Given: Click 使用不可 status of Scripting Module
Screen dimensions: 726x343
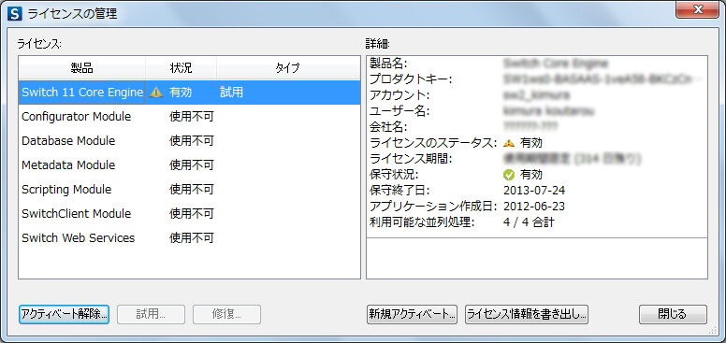Looking at the screenshot, I should pos(192,190).
